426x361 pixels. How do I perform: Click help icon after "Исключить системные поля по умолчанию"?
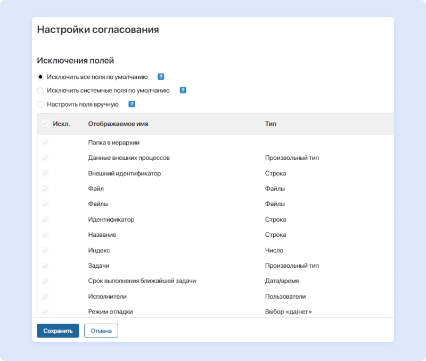point(183,90)
